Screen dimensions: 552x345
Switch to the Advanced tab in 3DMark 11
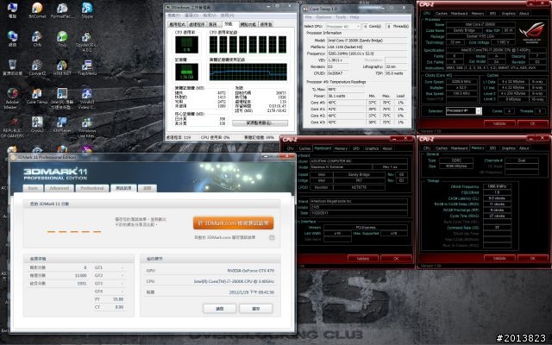tap(60, 188)
